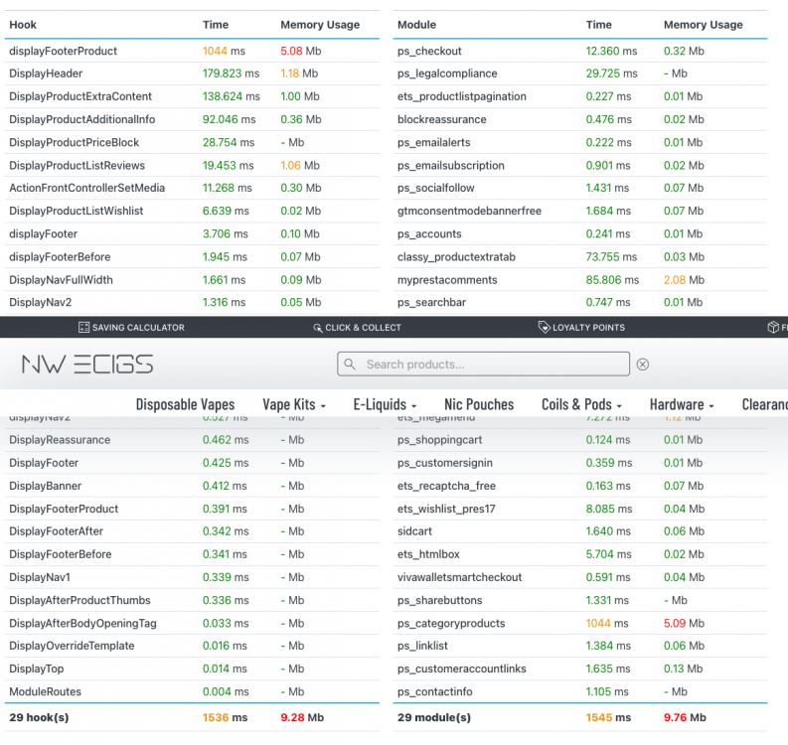
Task: Select ets_wishlist_pres17 module name
Action: coord(446,509)
